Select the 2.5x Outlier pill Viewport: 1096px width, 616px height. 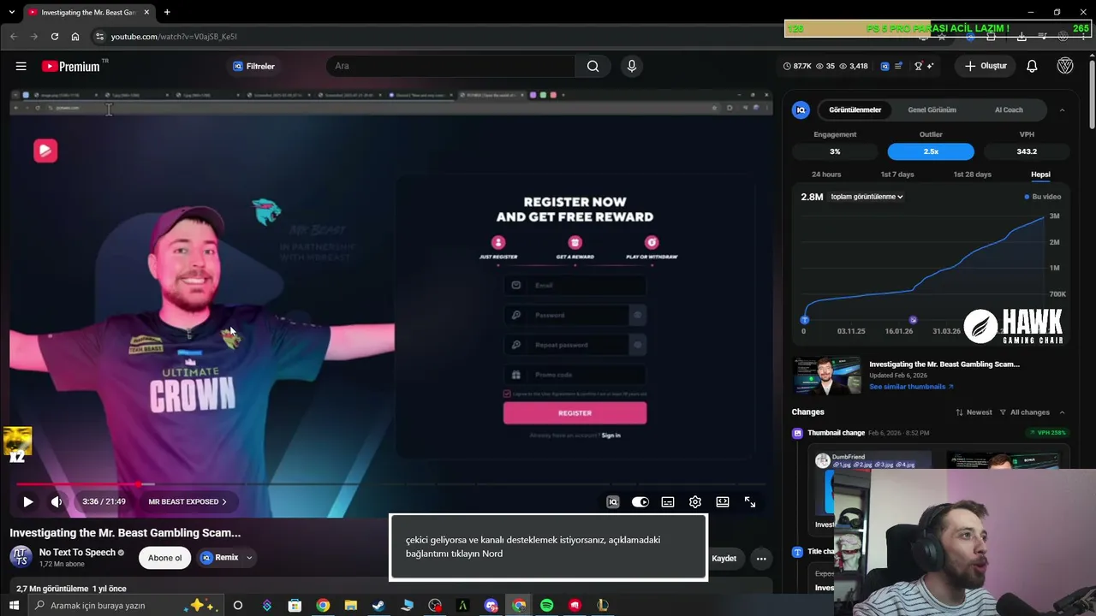coord(931,151)
